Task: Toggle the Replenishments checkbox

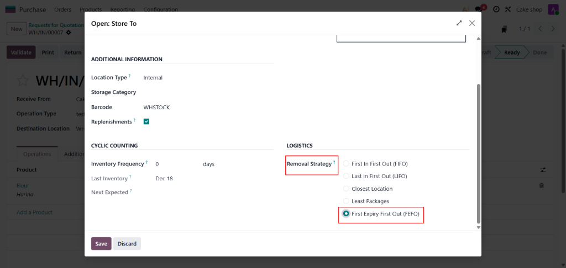Action: 146,121
